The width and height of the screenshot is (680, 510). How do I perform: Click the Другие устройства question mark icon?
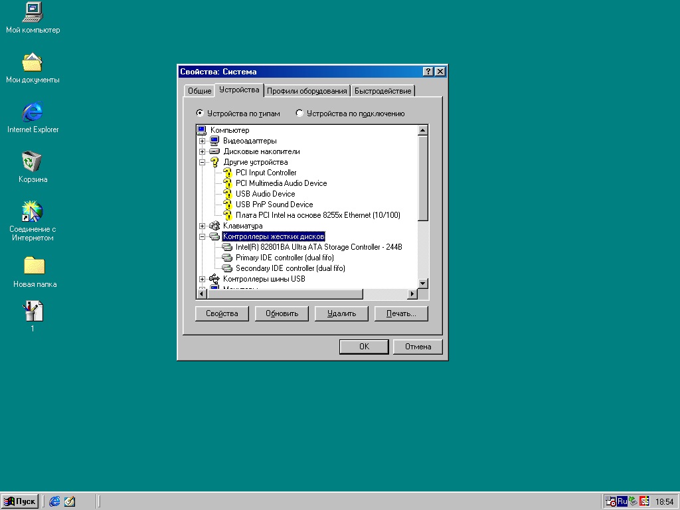[x=214, y=162]
